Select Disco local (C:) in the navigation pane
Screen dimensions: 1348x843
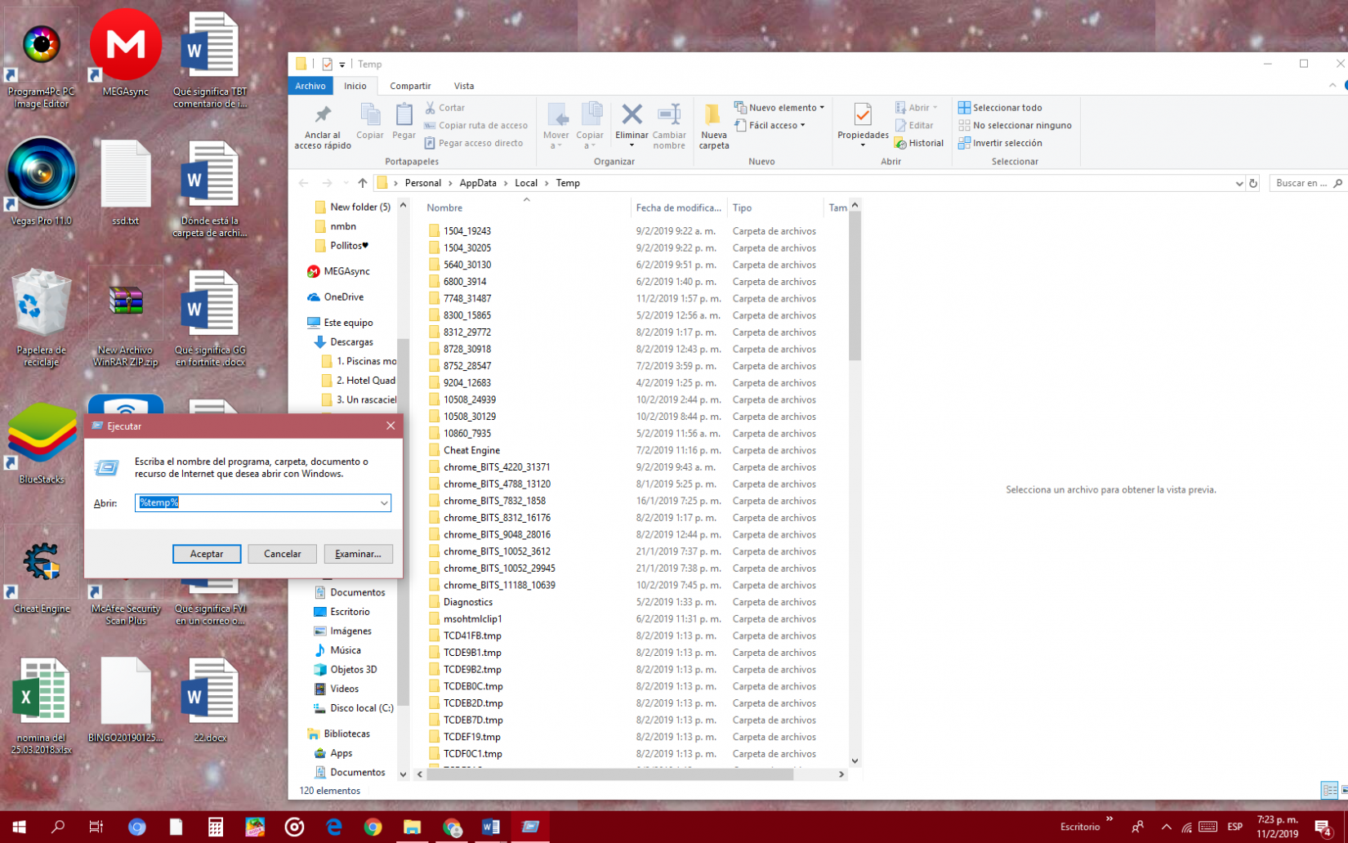[362, 708]
